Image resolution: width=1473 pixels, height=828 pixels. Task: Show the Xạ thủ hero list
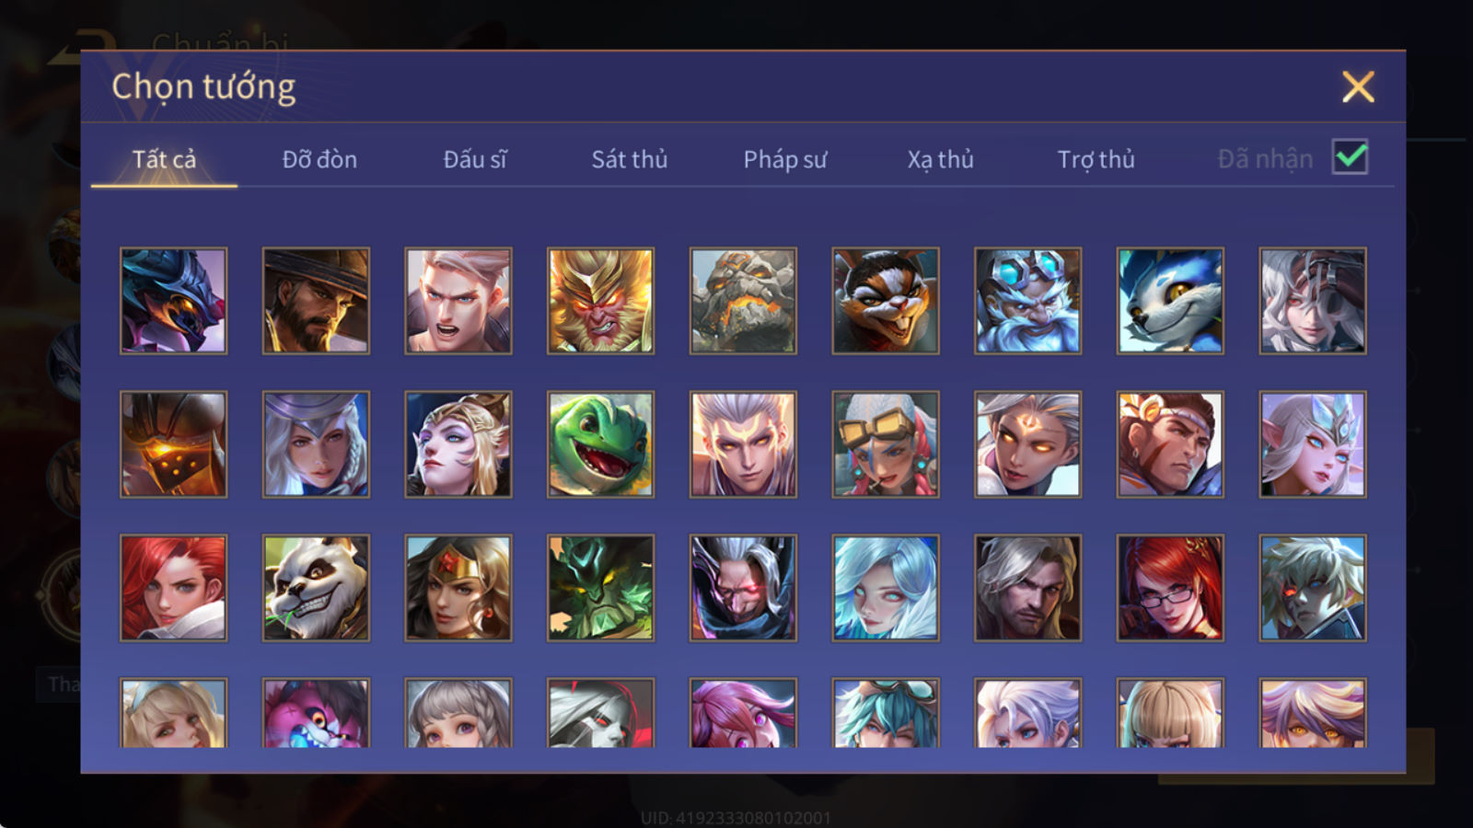tap(940, 159)
